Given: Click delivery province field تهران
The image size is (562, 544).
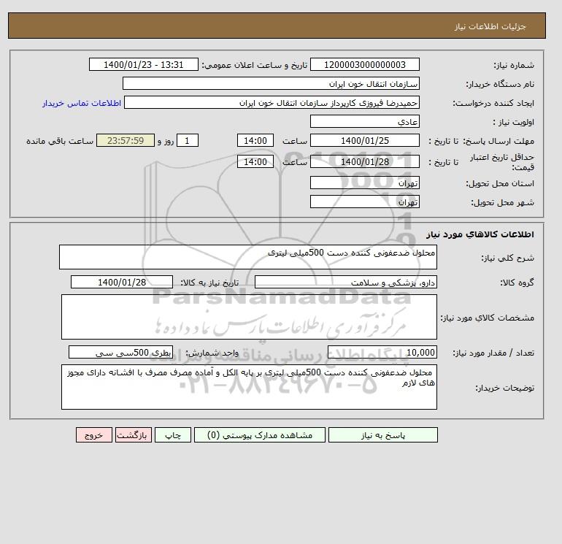Looking at the screenshot, I should [x=364, y=183].
